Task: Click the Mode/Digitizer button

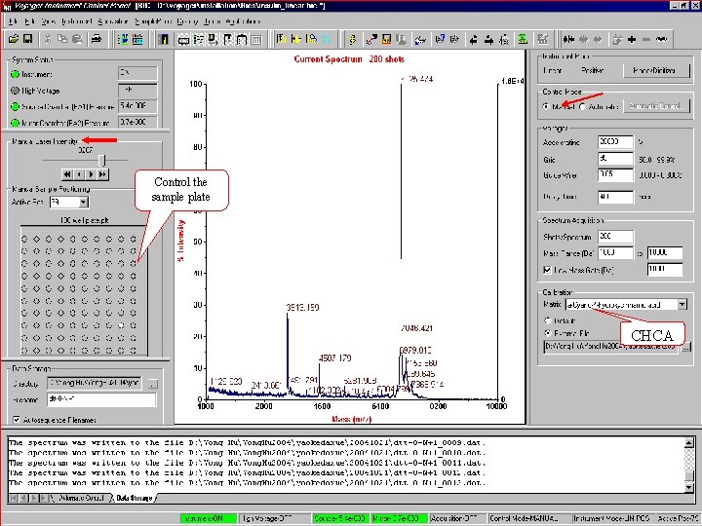Action: pyautogui.click(x=656, y=70)
